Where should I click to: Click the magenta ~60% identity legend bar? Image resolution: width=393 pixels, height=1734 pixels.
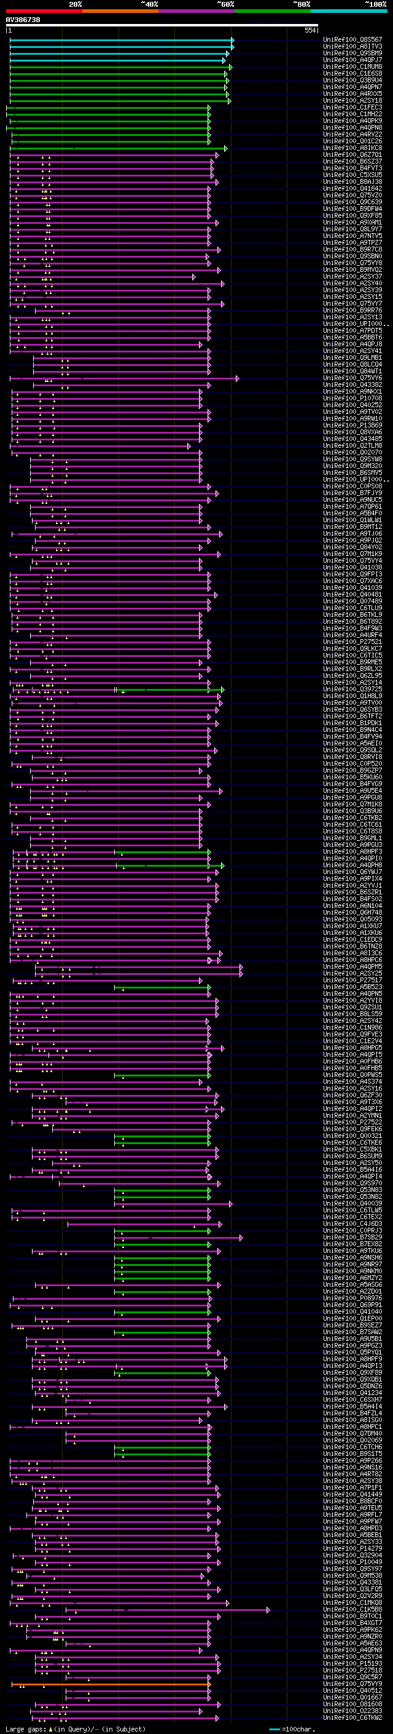tap(197, 11)
